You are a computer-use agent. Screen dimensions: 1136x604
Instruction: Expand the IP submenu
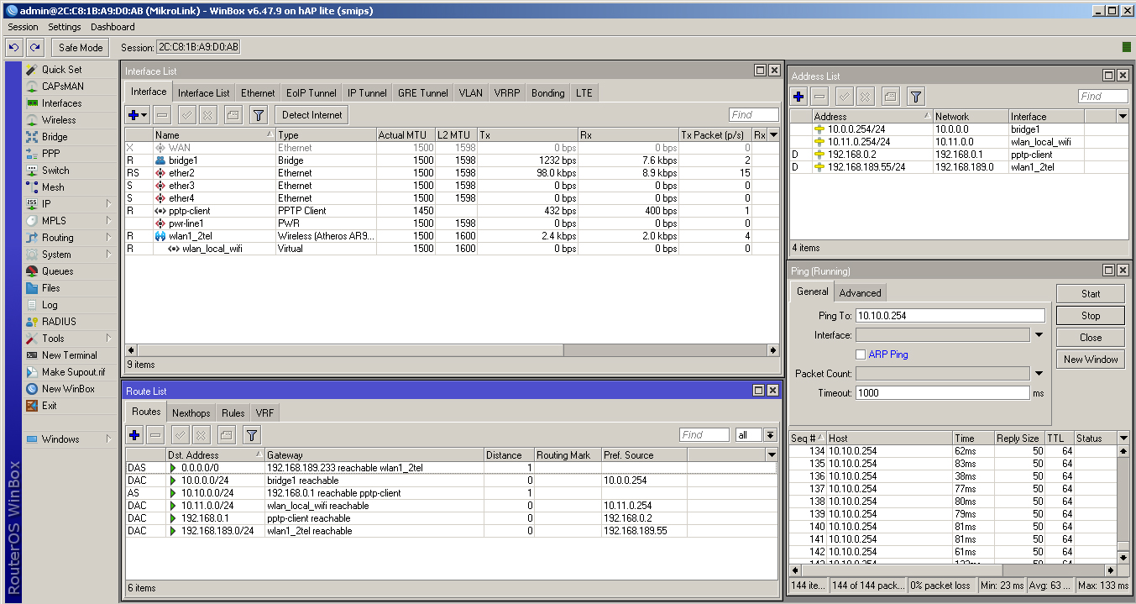[x=109, y=204]
